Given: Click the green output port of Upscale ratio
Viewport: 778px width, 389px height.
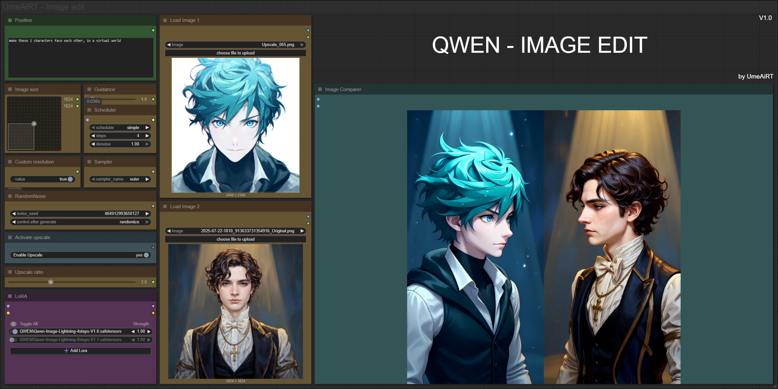Looking at the screenshot, I should click(153, 282).
